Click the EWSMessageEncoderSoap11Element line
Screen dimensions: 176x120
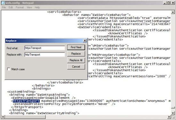point(43,98)
